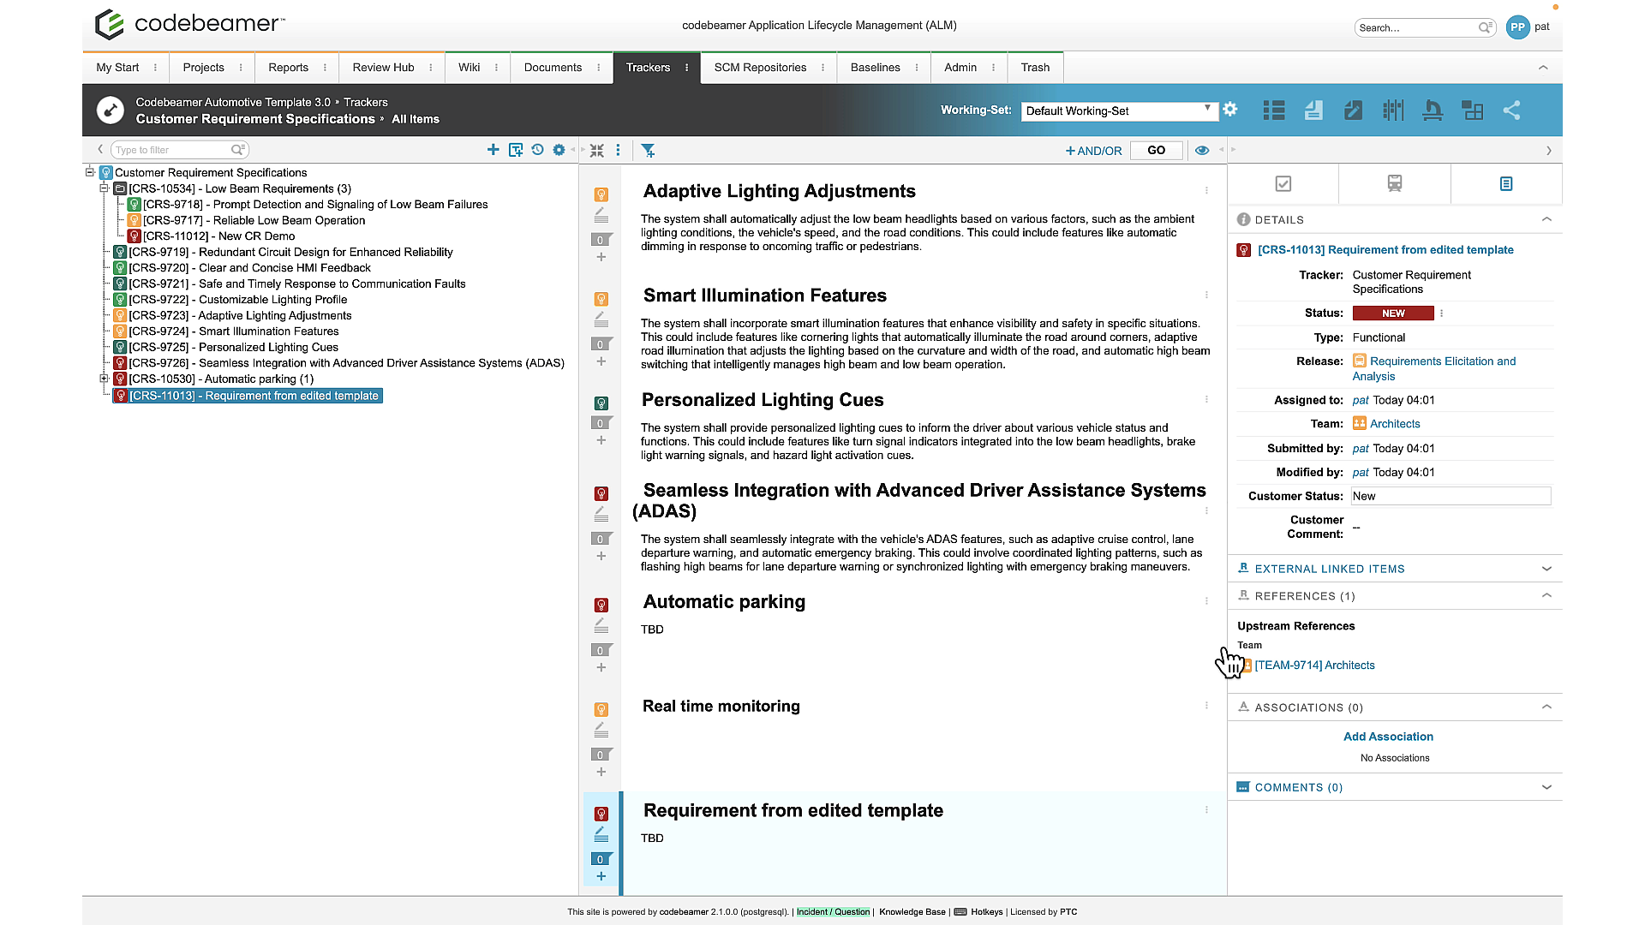Screen dimensions: 1645x925
Task: Open the TEAM-9714 Architects reference link
Action: [x=1314, y=665]
